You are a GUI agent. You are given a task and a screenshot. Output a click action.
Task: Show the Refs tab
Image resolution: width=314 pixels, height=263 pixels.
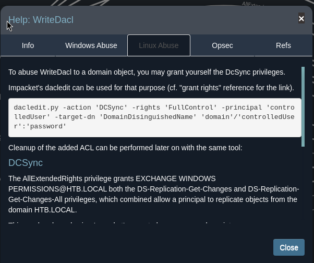pos(283,45)
